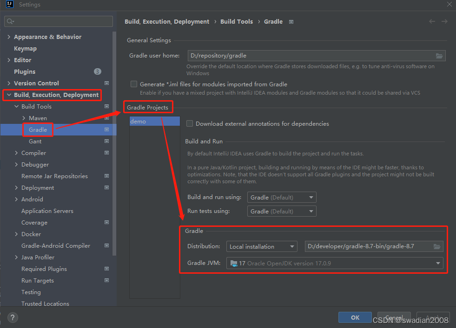Click the IntelliJ IDEA logo in title bar
This screenshot has width=456, height=328.
coord(10,4)
